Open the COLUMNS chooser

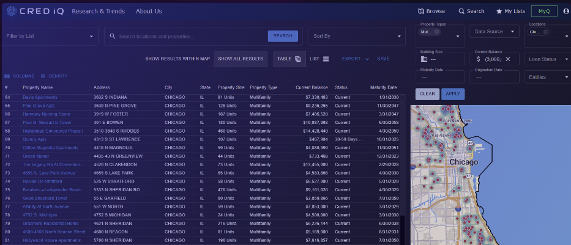(x=19, y=76)
